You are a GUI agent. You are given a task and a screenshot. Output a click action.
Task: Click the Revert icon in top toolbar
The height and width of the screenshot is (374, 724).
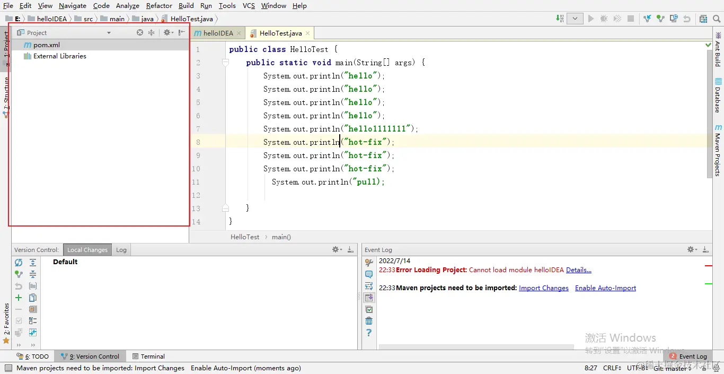click(687, 19)
